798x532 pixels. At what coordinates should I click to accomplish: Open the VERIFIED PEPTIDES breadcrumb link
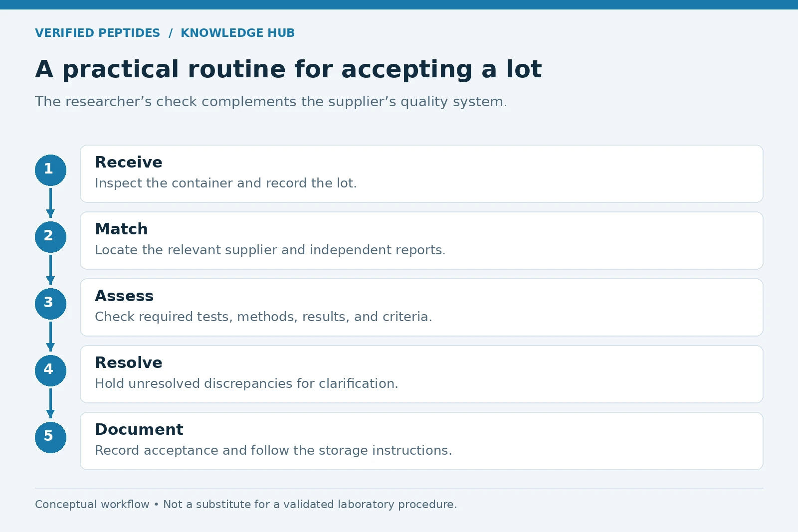pos(97,33)
